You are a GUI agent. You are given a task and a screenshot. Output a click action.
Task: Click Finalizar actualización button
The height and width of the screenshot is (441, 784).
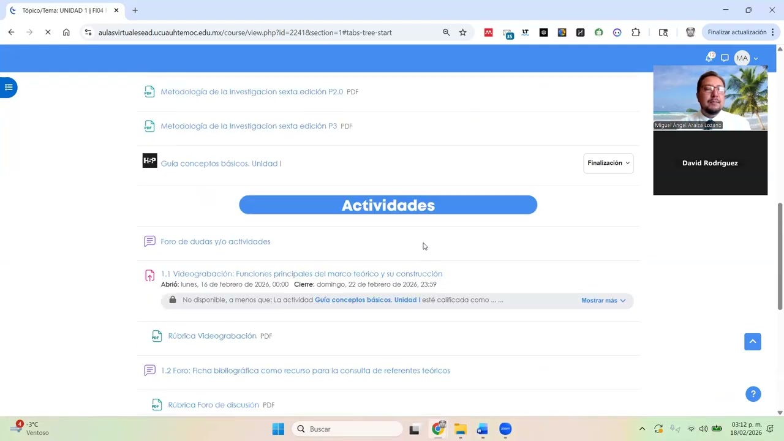point(737,32)
